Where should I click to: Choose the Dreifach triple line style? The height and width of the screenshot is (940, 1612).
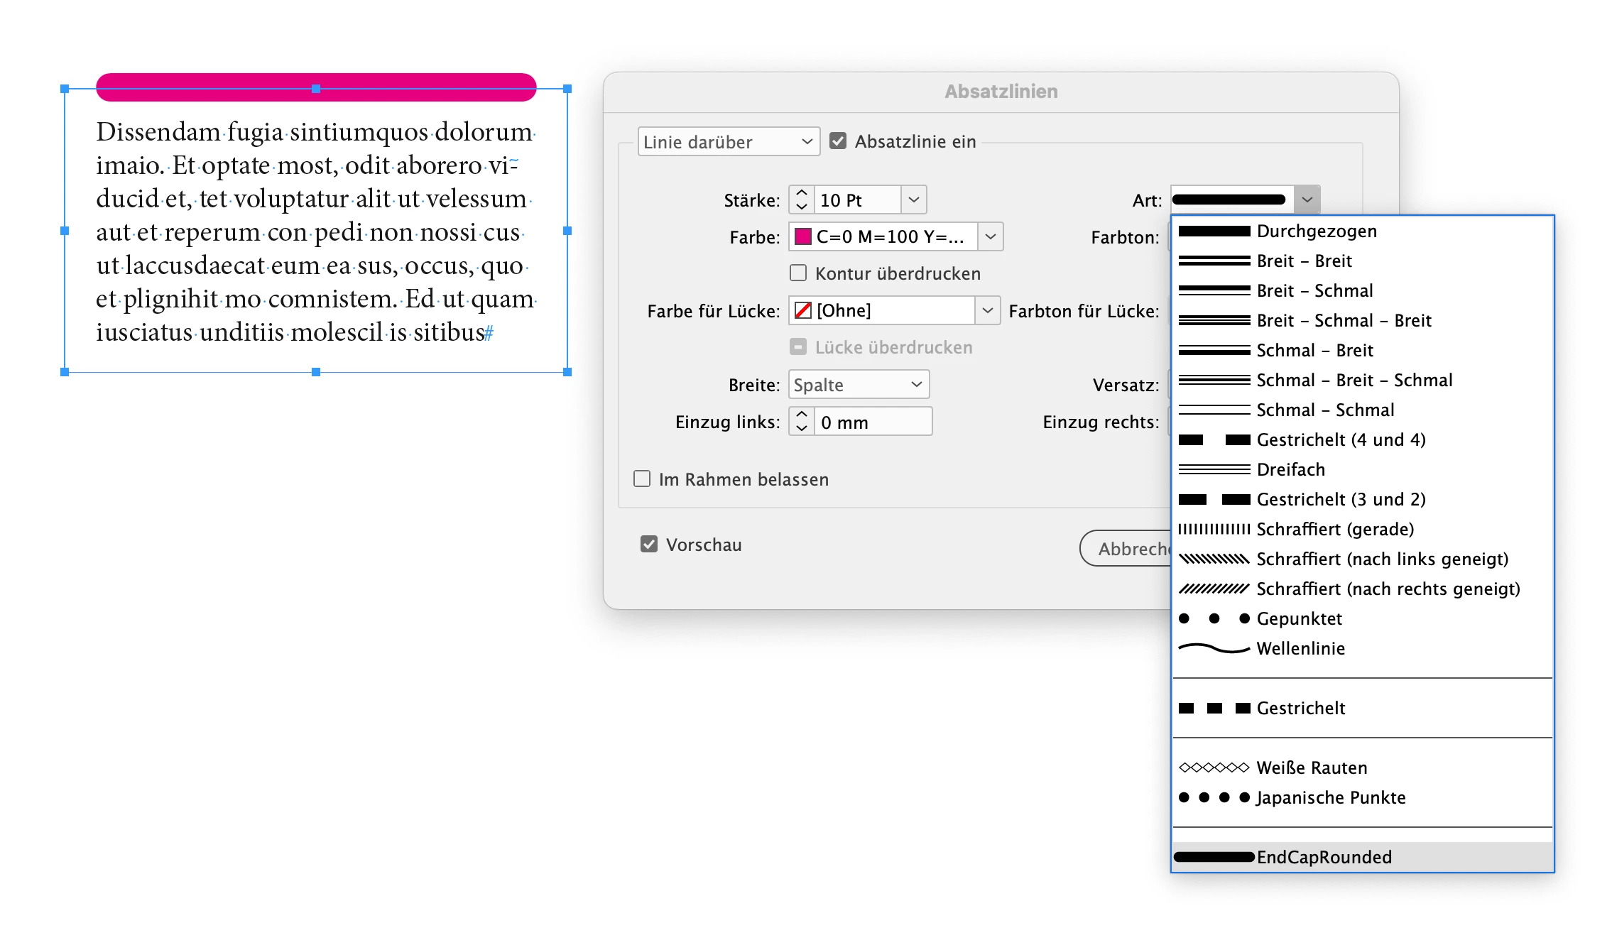[1214, 469]
